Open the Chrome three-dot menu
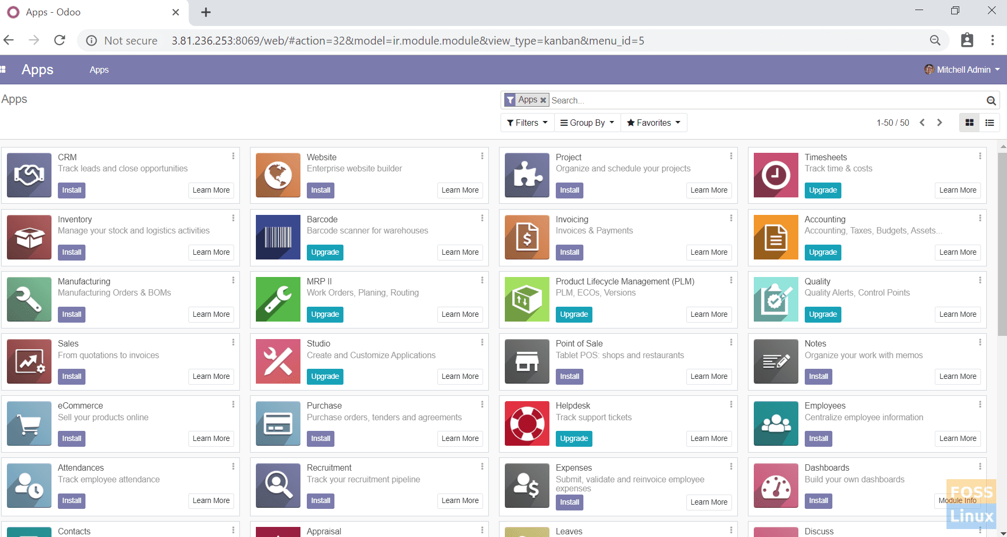 point(992,40)
